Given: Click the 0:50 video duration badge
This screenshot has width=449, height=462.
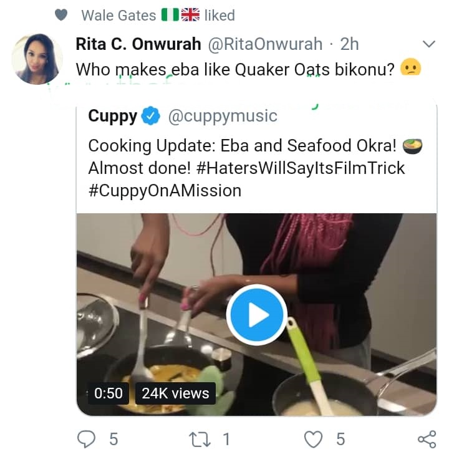Looking at the screenshot, I should click(x=109, y=393).
